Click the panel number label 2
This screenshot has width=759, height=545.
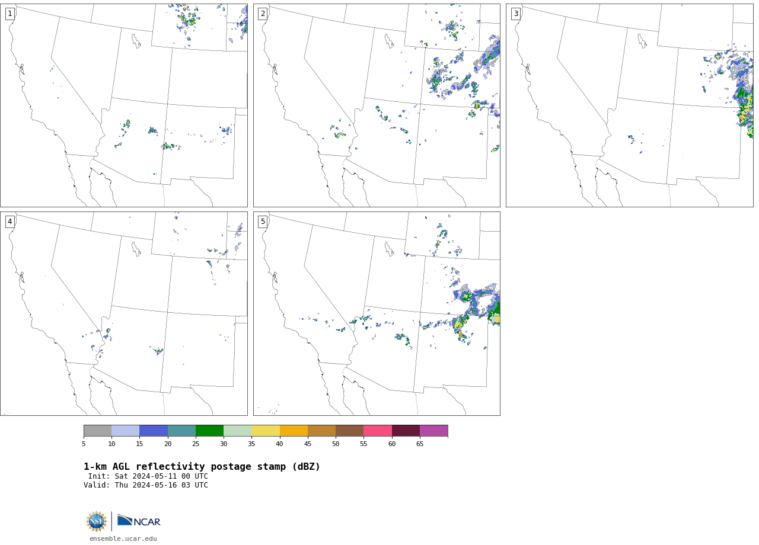[x=263, y=14]
